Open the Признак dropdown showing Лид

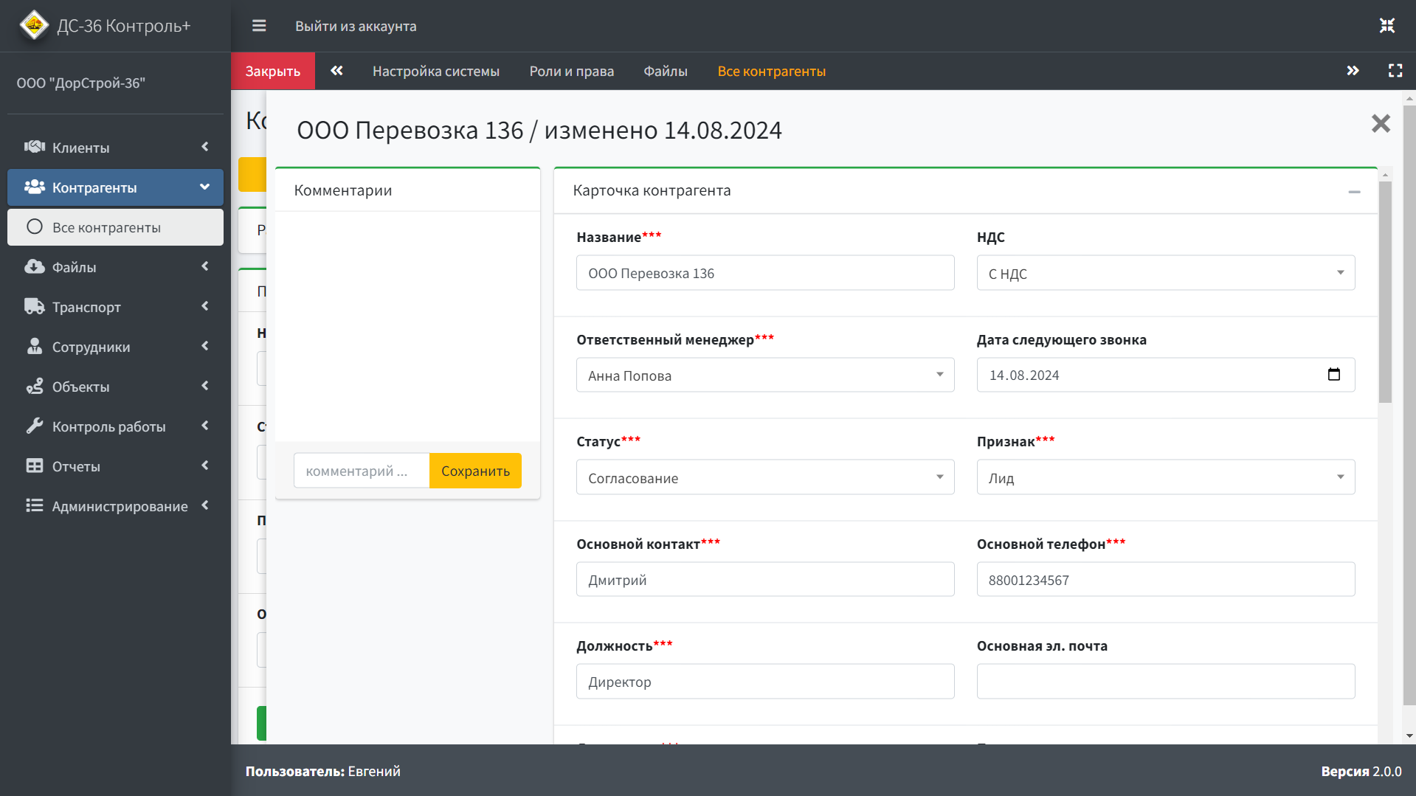click(x=1166, y=477)
